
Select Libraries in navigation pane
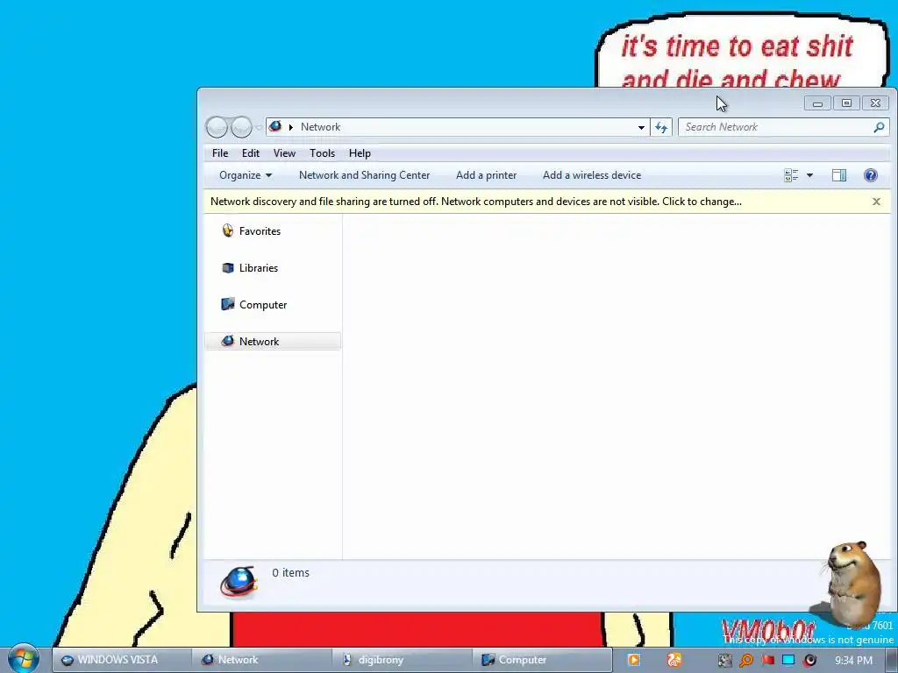[259, 268]
